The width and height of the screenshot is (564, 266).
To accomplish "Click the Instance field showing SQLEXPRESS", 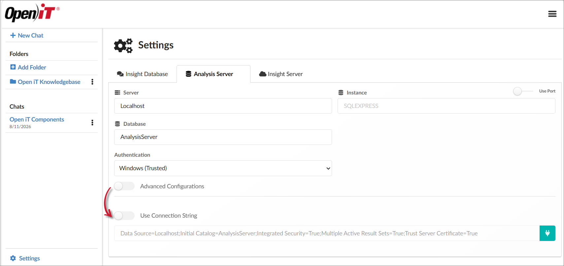I will tap(447, 106).
